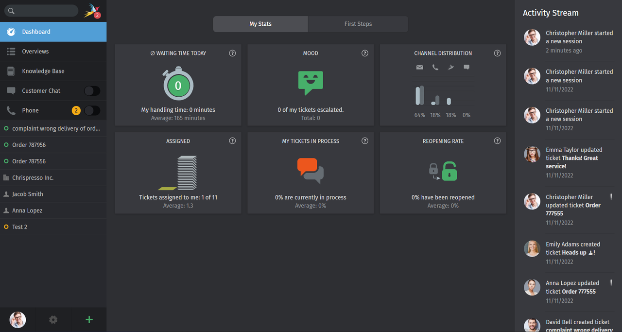Open Overviews via its list icon
This screenshot has width=622, height=332.
tap(11, 51)
